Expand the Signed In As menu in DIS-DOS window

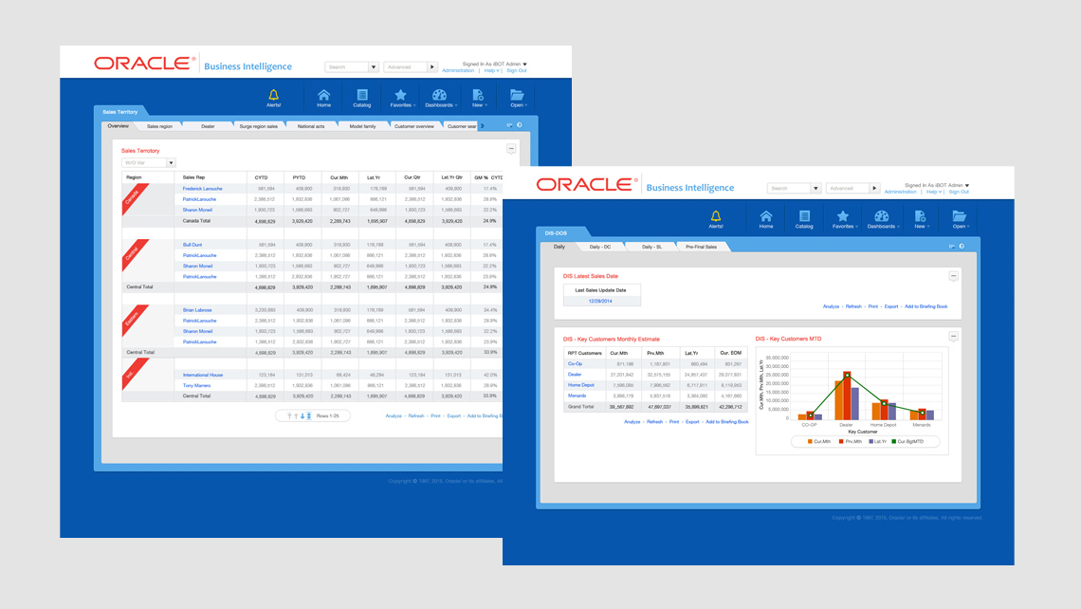[966, 185]
